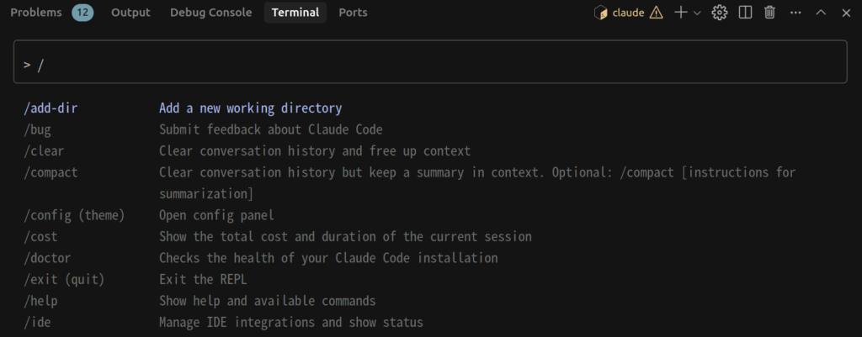This screenshot has height=337, width=862.
Task: Click 'Clear conversation history and free up context'
Action: 315,151
